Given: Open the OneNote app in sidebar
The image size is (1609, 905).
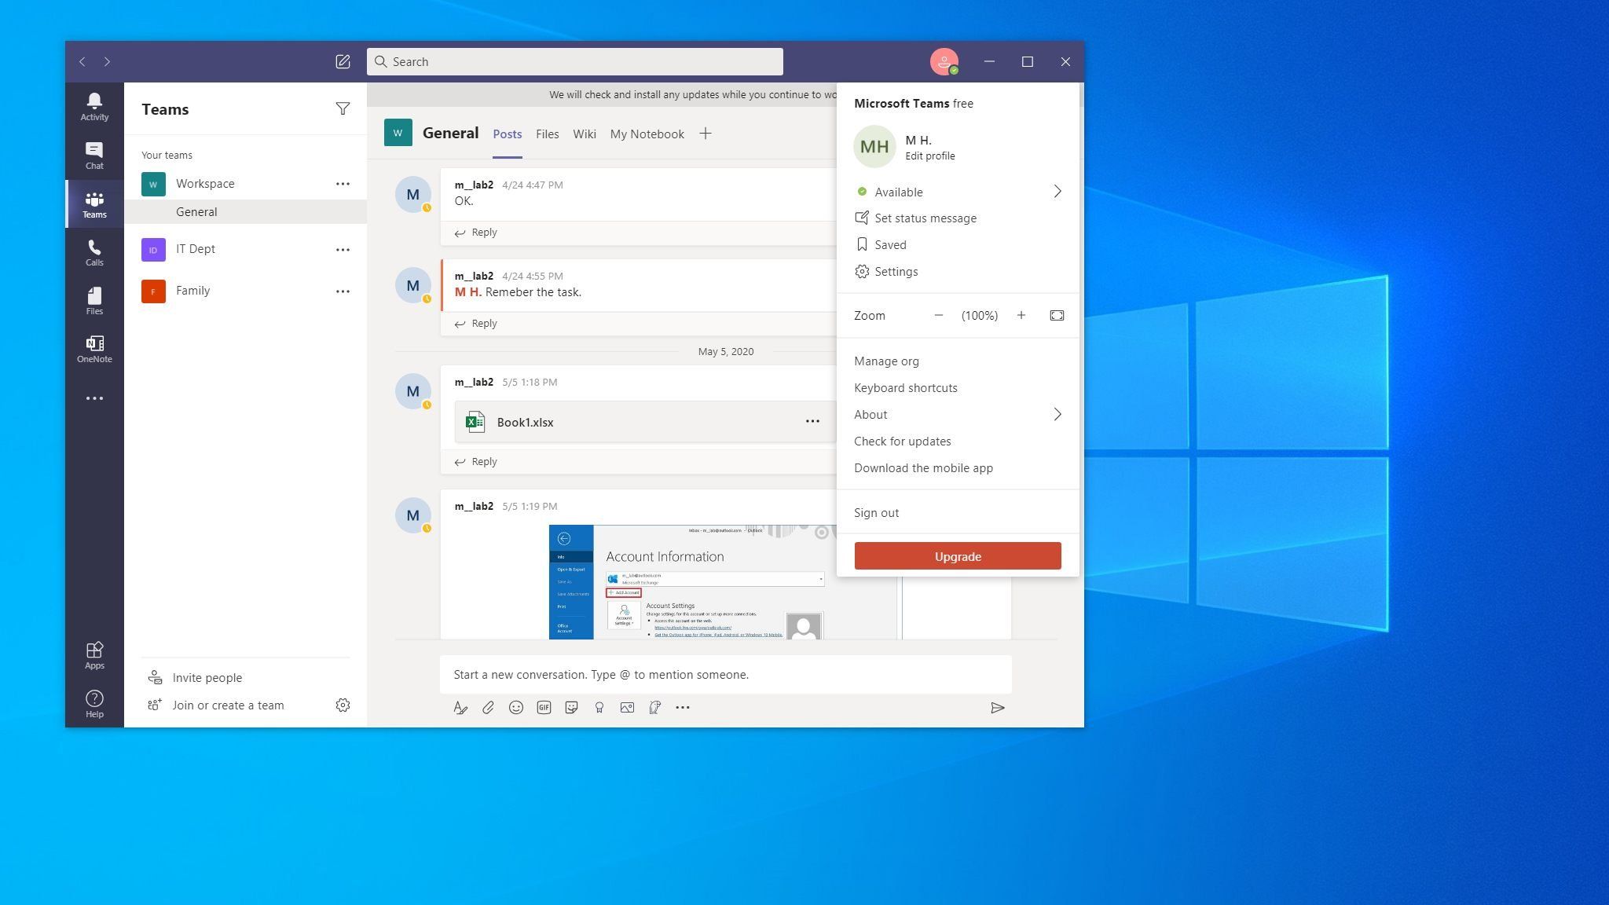Looking at the screenshot, I should click(94, 349).
